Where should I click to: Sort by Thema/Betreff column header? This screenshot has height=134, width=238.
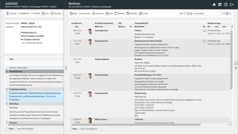pyautogui.click(x=141, y=23)
